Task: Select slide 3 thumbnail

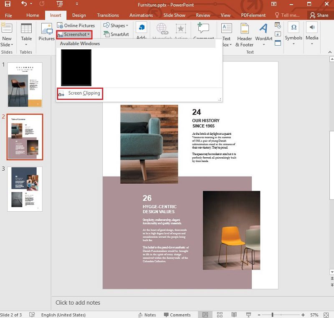Action: pos(24,189)
